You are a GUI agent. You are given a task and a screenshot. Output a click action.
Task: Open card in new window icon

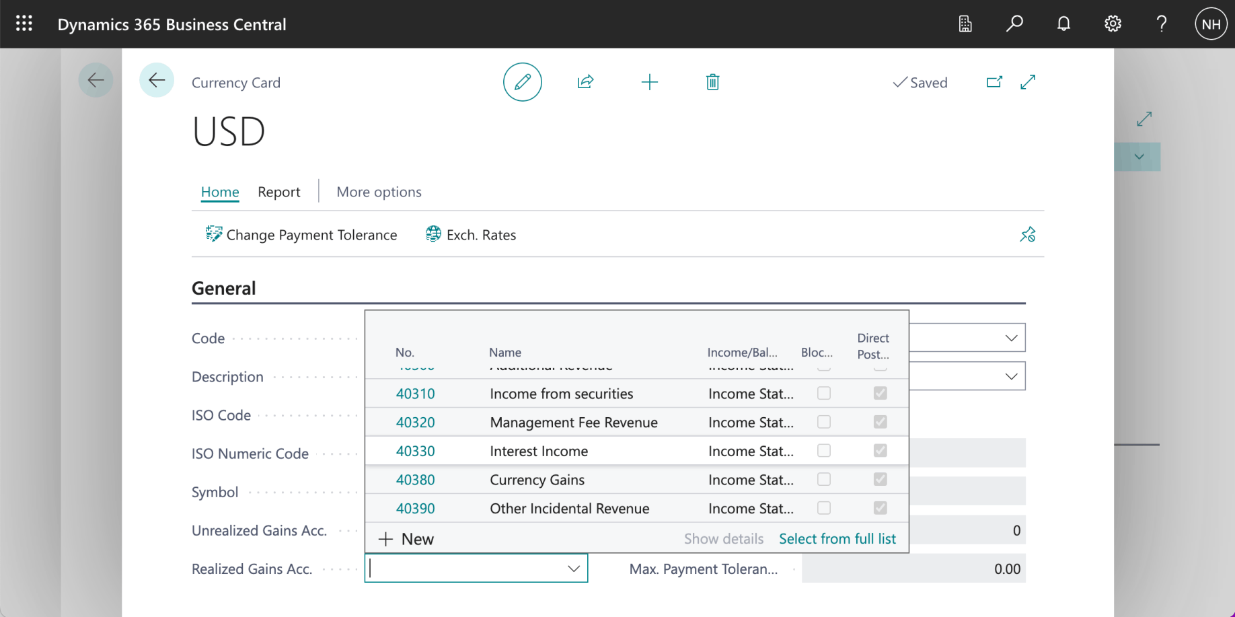click(994, 82)
